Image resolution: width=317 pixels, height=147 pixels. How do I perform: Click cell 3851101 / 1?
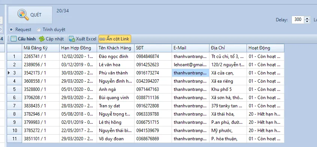tap(40, 139)
